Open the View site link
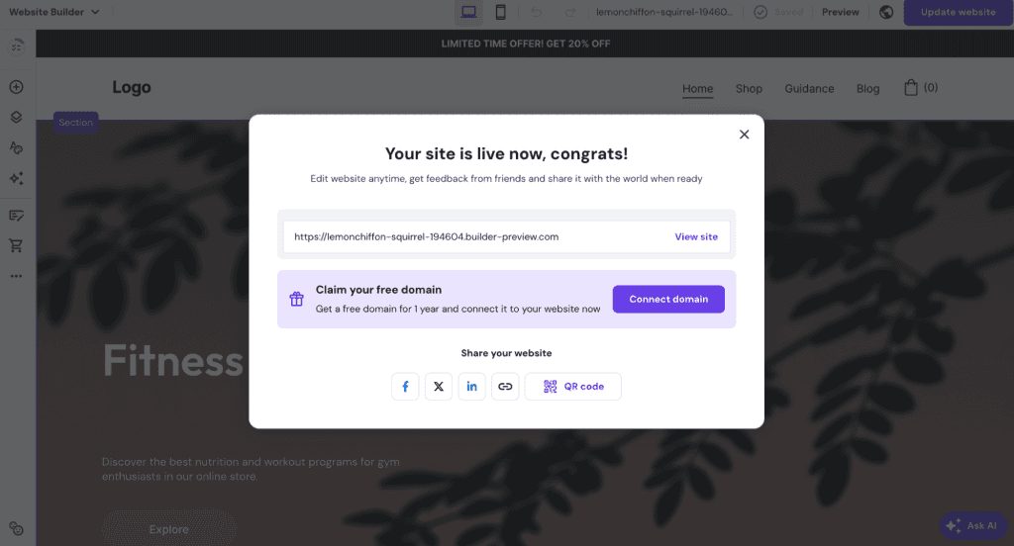Viewport: 1014px width, 546px height. point(696,237)
